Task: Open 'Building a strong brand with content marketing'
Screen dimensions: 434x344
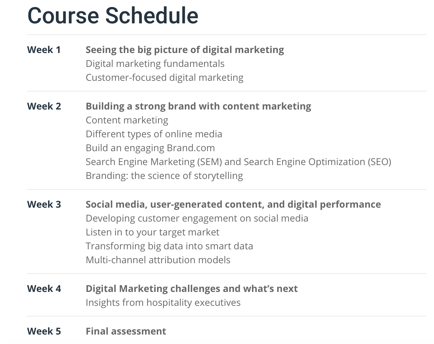Action: pyautogui.click(x=198, y=106)
